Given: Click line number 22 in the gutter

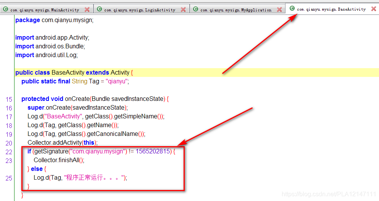Looking at the screenshot, I should [x=9, y=152].
